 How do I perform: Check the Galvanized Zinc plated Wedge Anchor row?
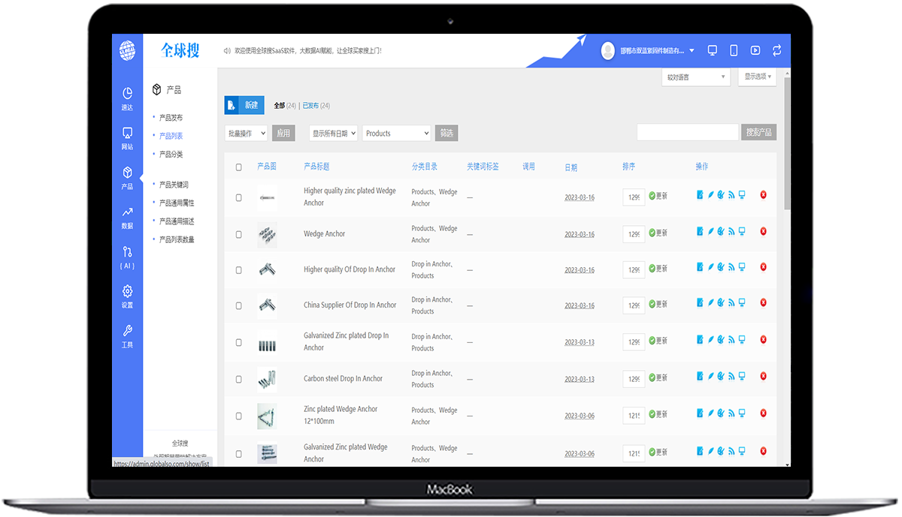tap(239, 453)
